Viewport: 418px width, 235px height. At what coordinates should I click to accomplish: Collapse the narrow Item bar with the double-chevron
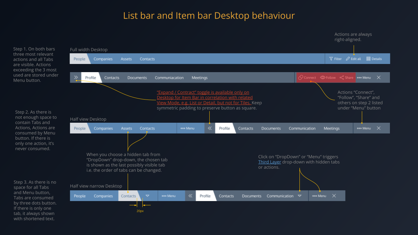[190, 196]
